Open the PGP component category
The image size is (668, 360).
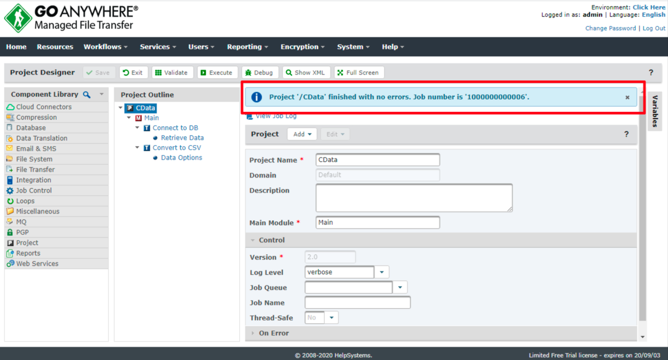[56, 233]
